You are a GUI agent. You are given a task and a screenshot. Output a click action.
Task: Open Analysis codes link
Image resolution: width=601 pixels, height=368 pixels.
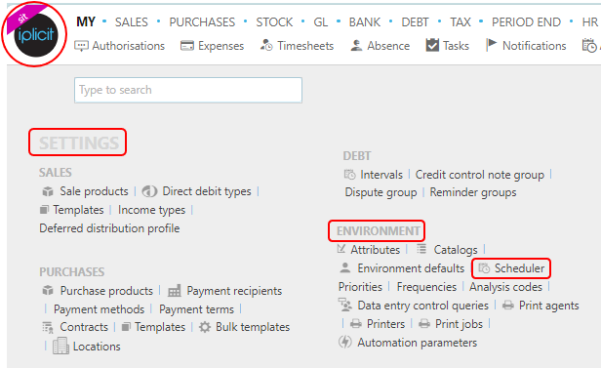[x=505, y=287]
